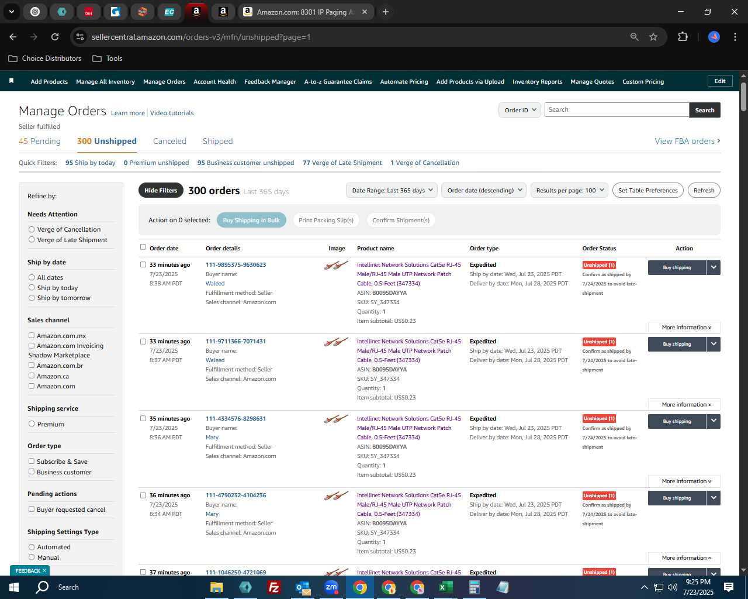Click Buy shipping for order 111-4334576-8298631
748x599 pixels.
(x=677, y=421)
